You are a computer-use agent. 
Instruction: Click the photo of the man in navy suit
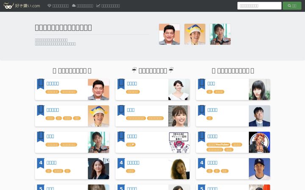(259, 116)
